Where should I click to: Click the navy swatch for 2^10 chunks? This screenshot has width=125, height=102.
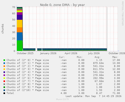[4, 90]
